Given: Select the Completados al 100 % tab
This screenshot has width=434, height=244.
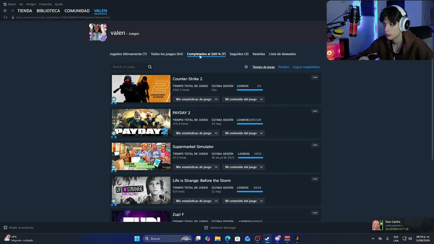Looking at the screenshot, I should [x=206, y=54].
